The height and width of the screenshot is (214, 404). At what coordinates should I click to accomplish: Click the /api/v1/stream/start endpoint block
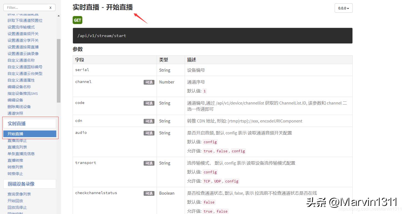tap(212, 35)
